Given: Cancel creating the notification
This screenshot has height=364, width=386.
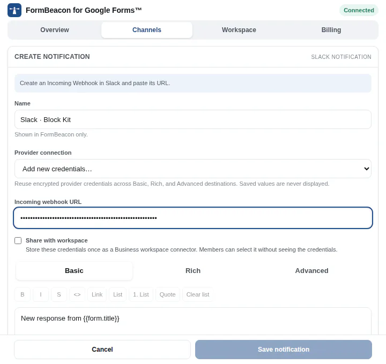Looking at the screenshot, I should [x=102, y=350].
